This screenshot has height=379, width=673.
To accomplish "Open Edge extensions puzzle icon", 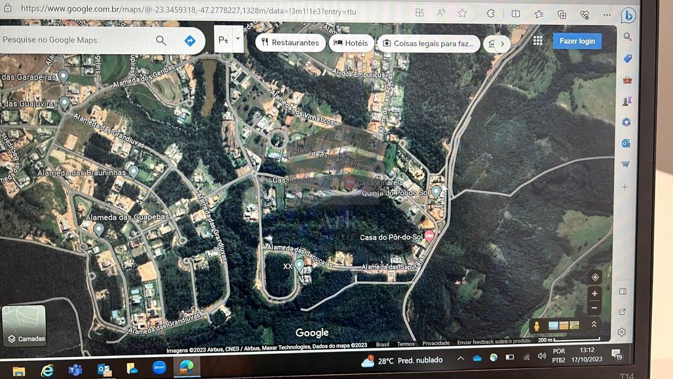I will click(491, 14).
